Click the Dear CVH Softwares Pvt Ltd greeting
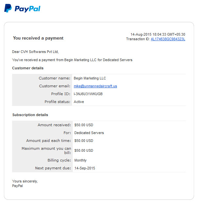The image size is (198, 206). coord(35,52)
